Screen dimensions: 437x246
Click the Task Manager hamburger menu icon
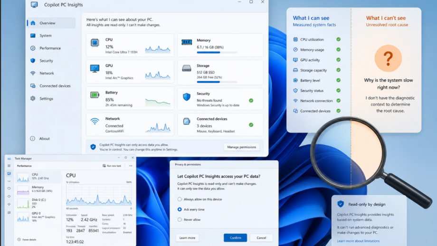pyautogui.click(x=9, y=166)
